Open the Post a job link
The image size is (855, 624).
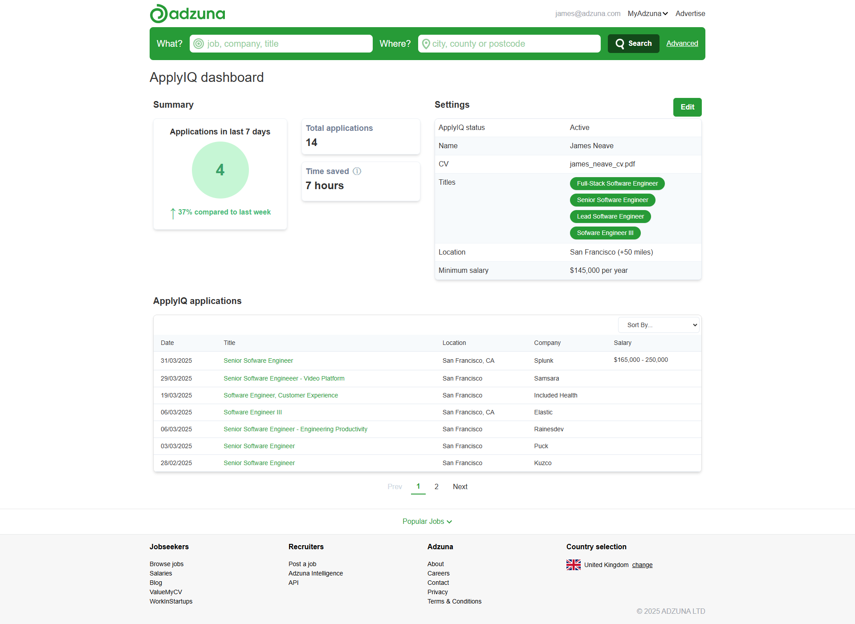[x=302, y=564]
